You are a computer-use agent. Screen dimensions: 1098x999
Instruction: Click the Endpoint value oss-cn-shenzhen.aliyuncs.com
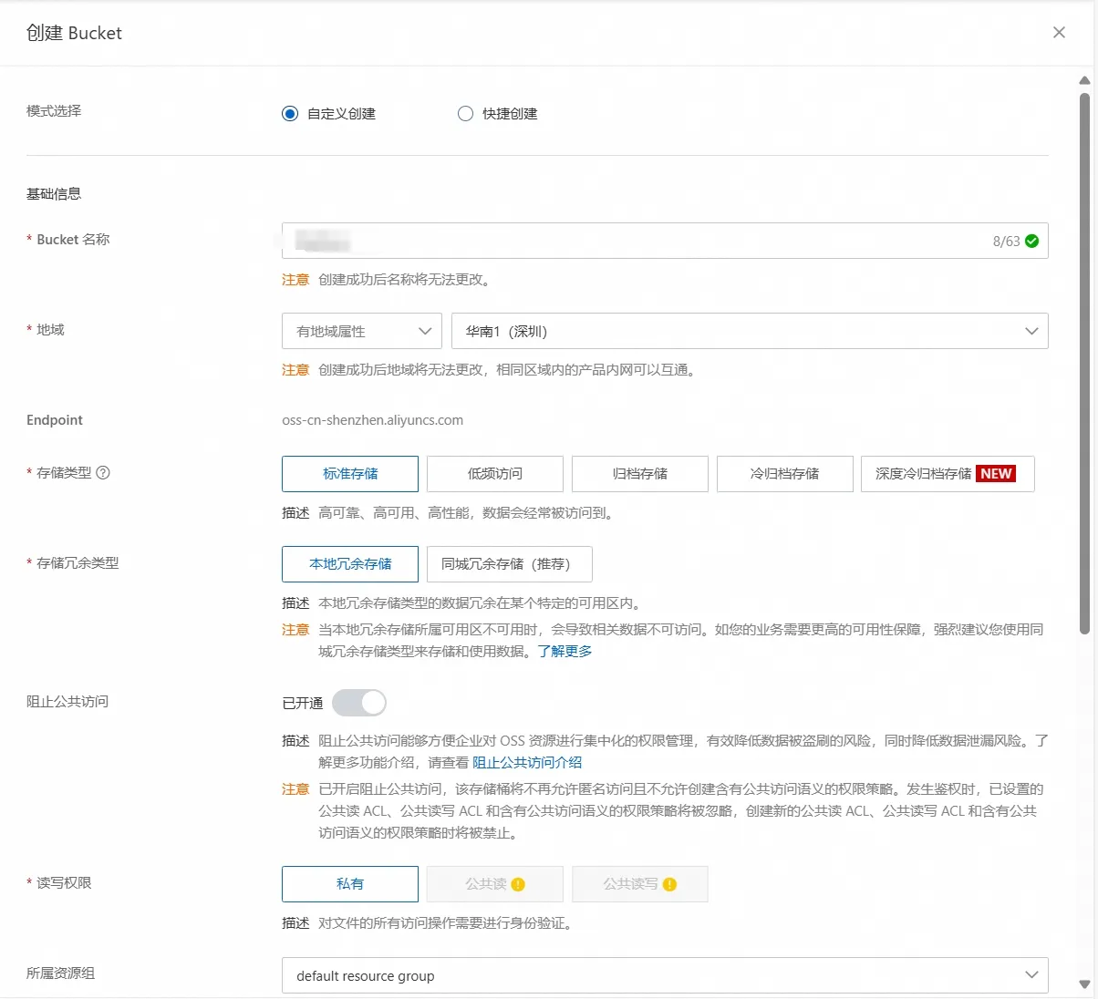point(372,420)
